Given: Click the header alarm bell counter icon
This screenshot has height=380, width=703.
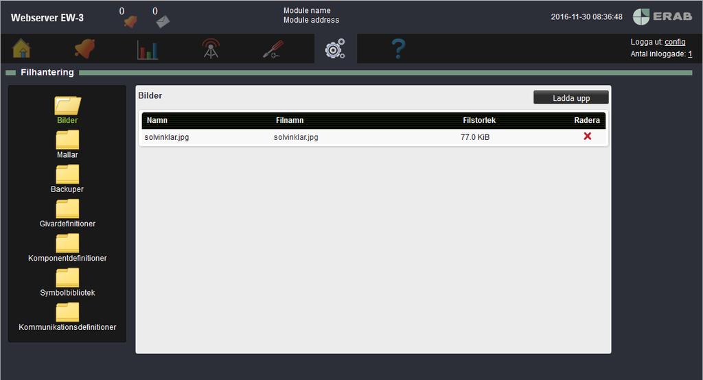Looking at the screenshot, I should tap(130, 21).
